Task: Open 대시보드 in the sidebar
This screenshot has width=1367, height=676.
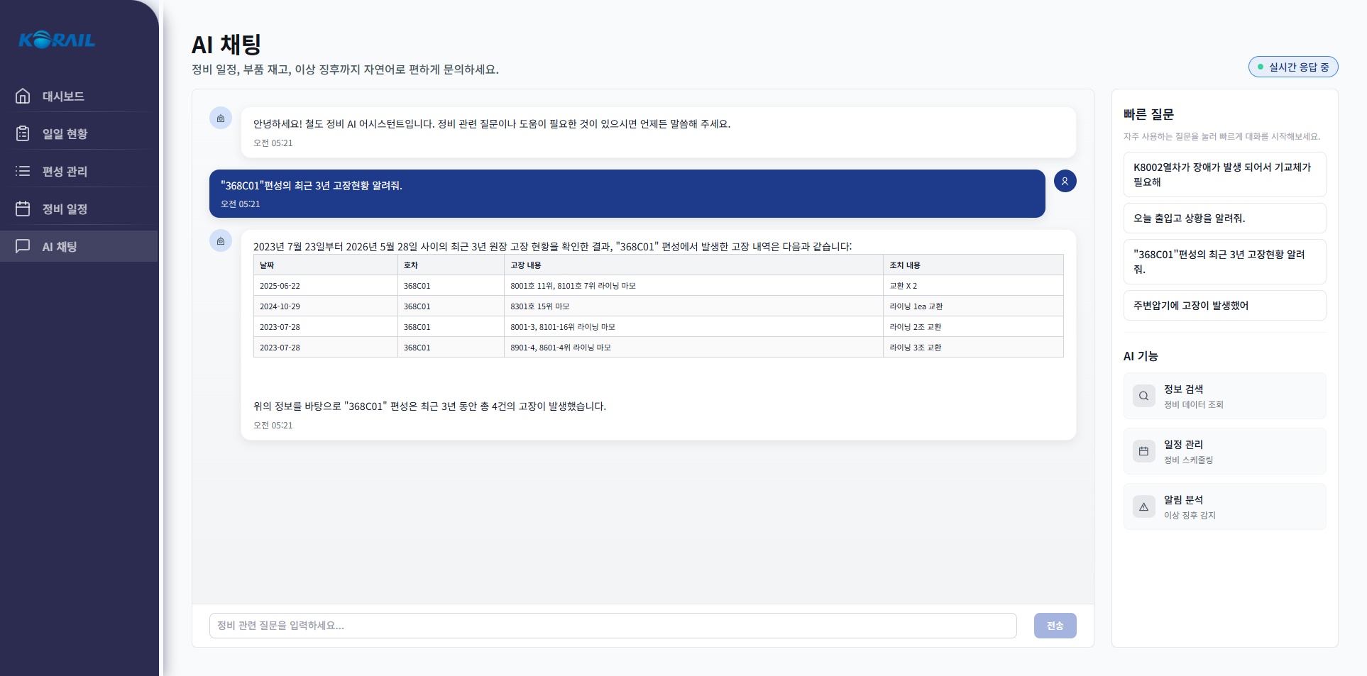Action: [x=79, y=96]
